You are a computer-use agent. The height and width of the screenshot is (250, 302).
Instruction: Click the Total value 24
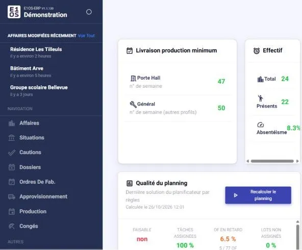[x=285, y=79]
